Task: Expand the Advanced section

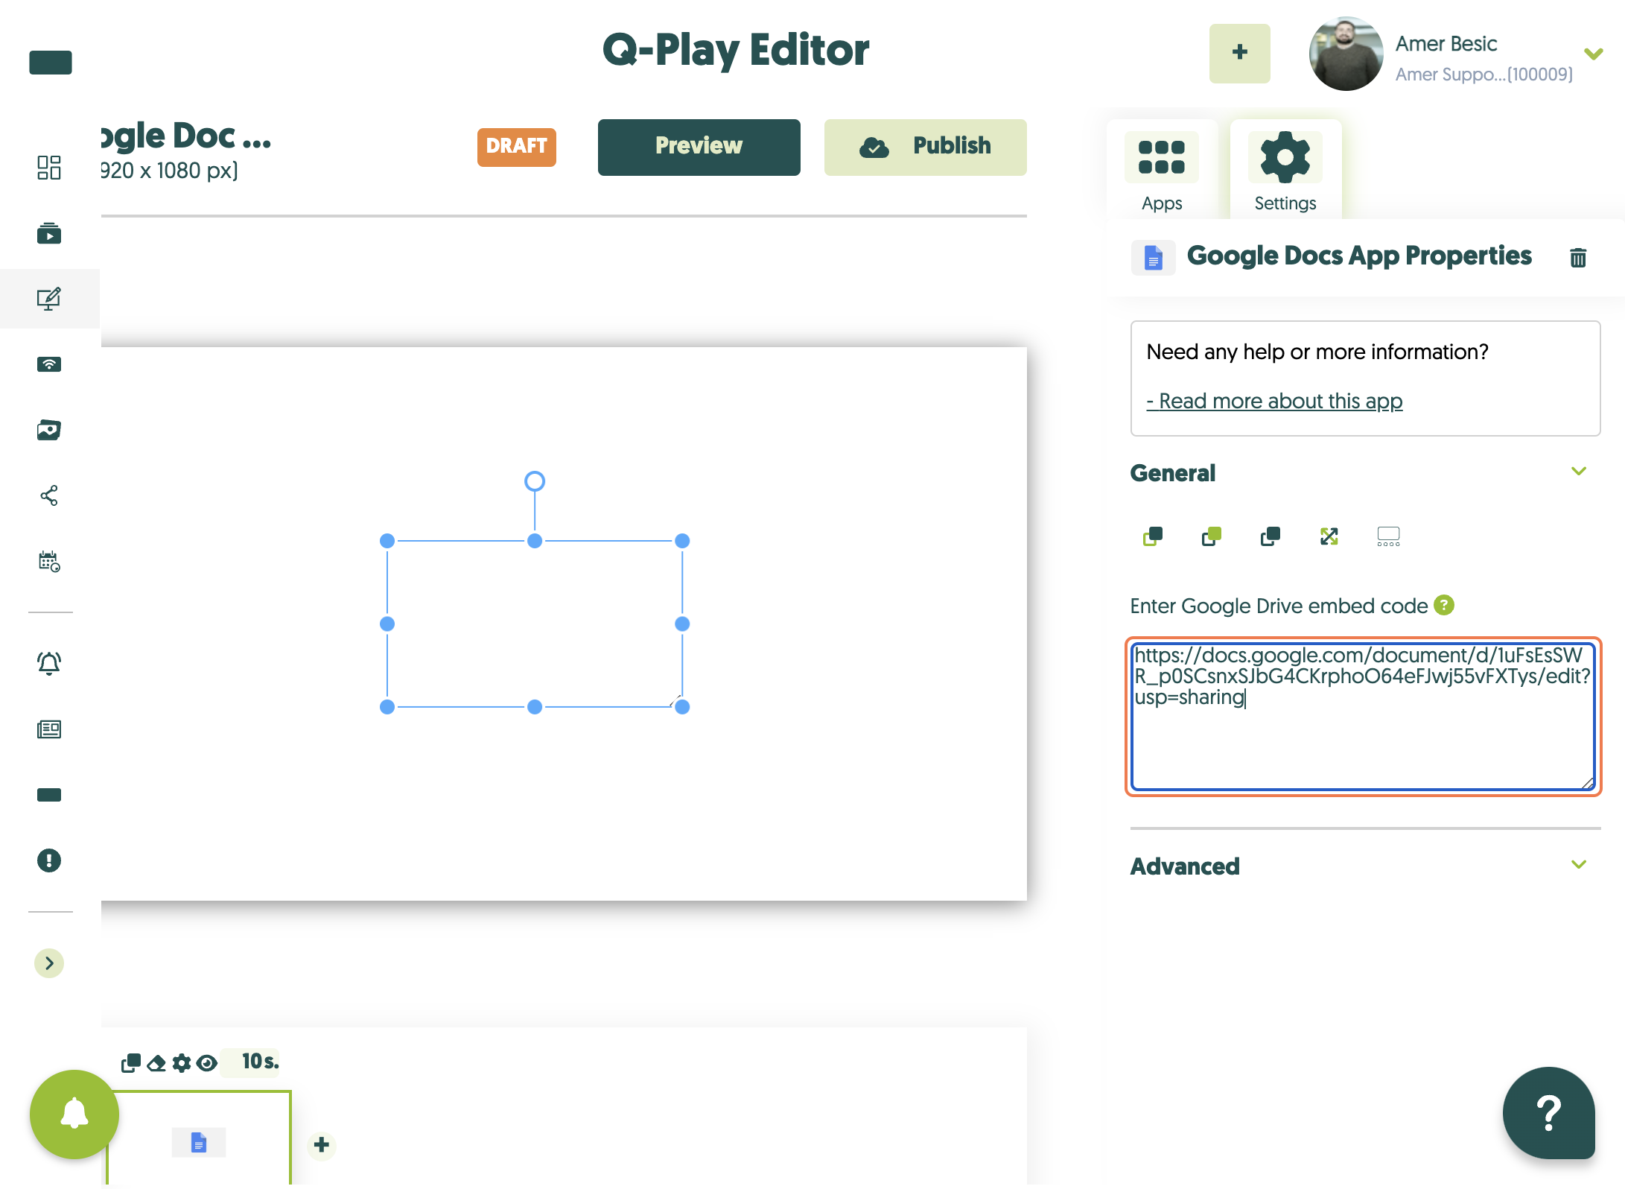Action: click(x=1579, y=864)
